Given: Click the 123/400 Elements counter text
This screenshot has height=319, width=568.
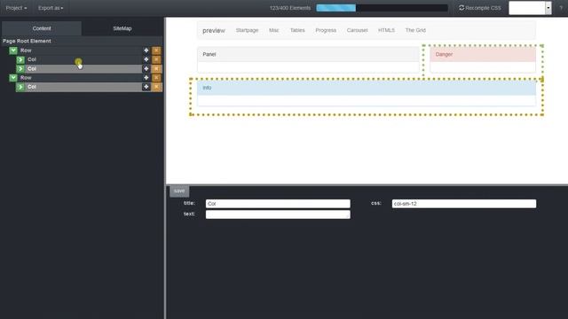Looking at the screenshot, I should 290,8.
